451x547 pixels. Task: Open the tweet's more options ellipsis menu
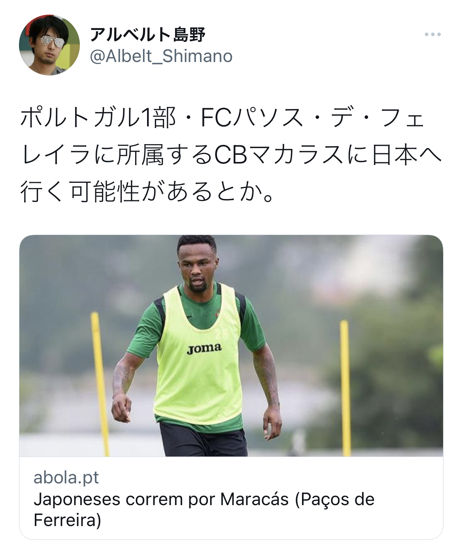click(x=432, y=35)
